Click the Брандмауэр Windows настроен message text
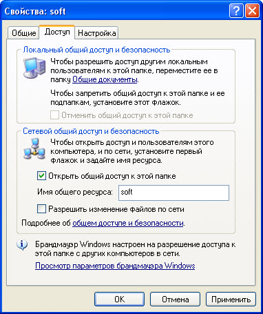Image resolution: width=263 pixels, height=314 pixels. 136,249
